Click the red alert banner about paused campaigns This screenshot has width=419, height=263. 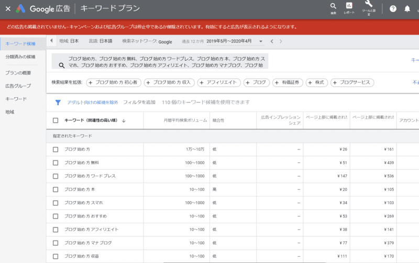click(x=210, y=27)
